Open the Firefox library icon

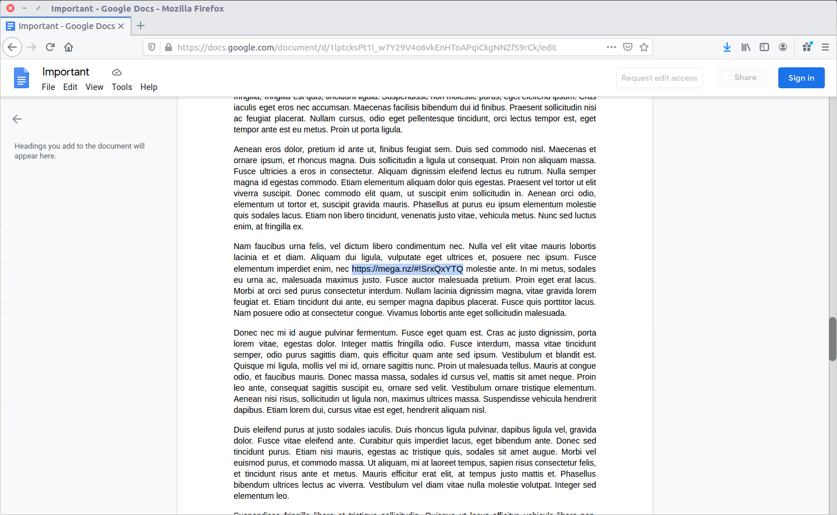pyautogui.click(x=746, y=47)
